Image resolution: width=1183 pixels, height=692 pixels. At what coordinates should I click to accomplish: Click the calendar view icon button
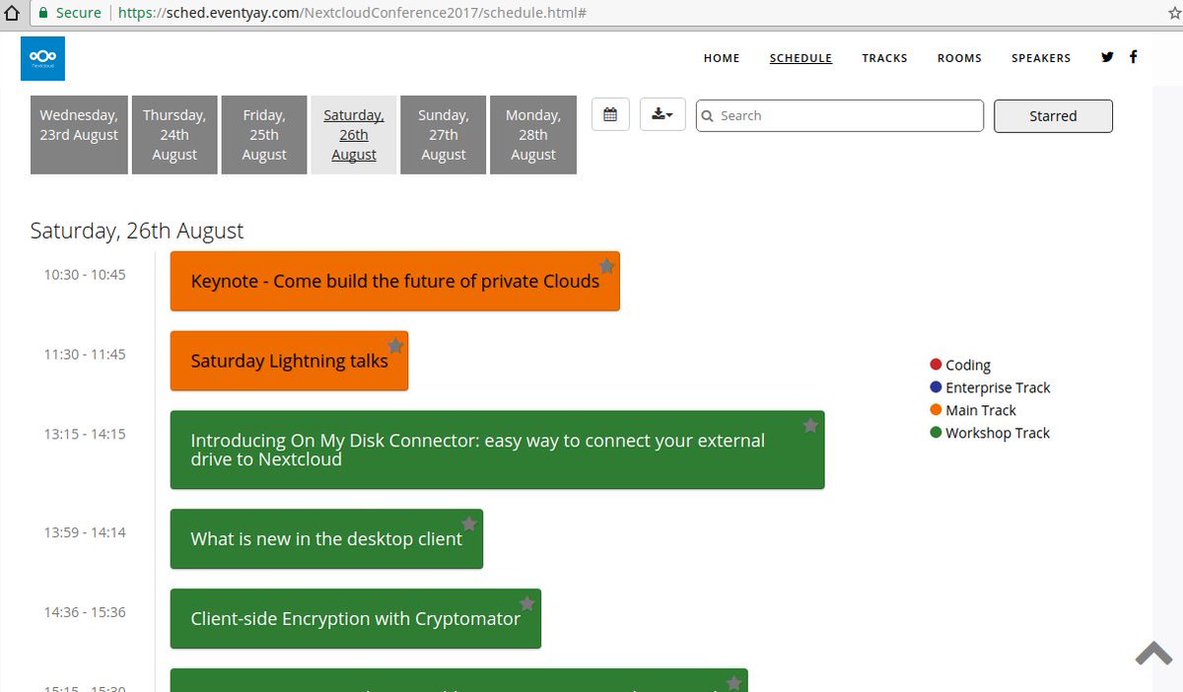[610, 115]
